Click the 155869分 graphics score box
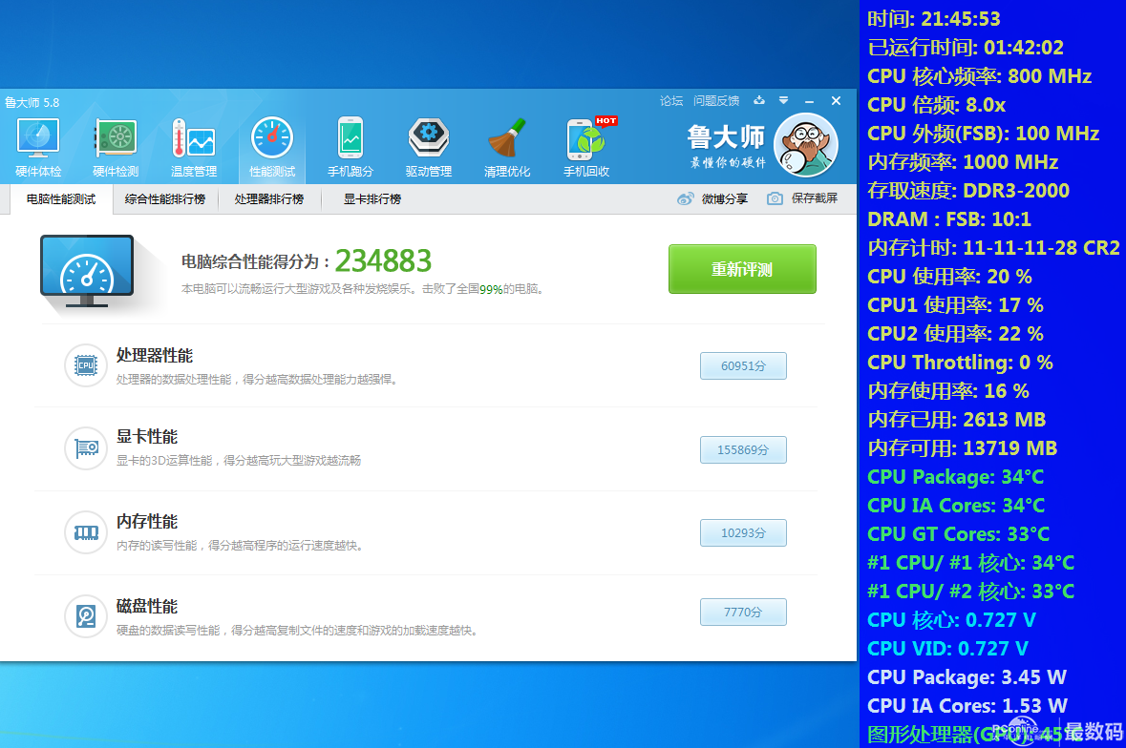Viewport: 1126px width, 748px height. tap(743, 449)
